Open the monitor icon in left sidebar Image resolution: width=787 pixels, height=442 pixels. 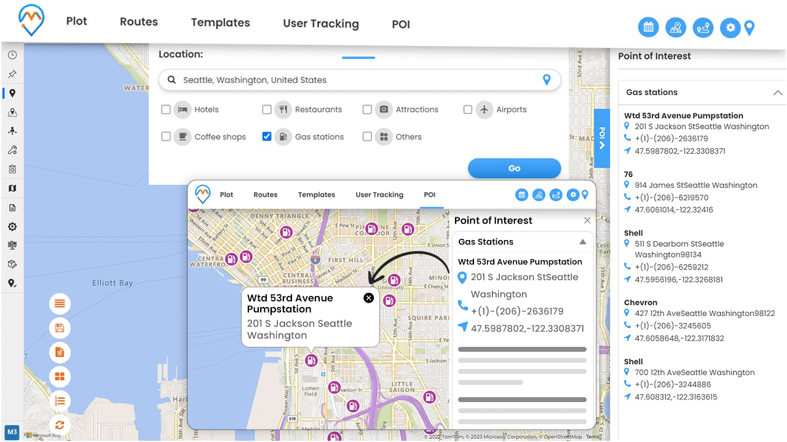[12, 245]
